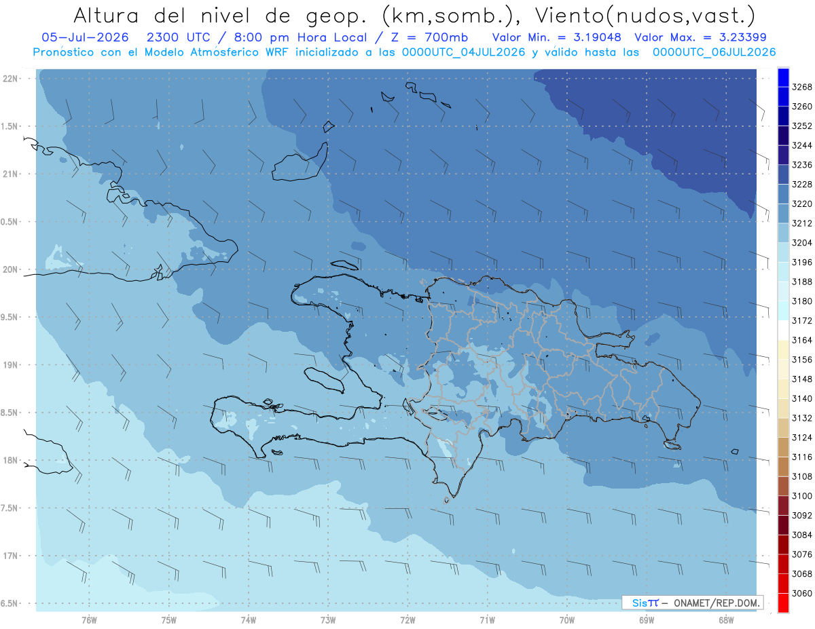Click legend value '3076'
The width and height of the screenshot is (815, 629).
[x=802, y=554]
